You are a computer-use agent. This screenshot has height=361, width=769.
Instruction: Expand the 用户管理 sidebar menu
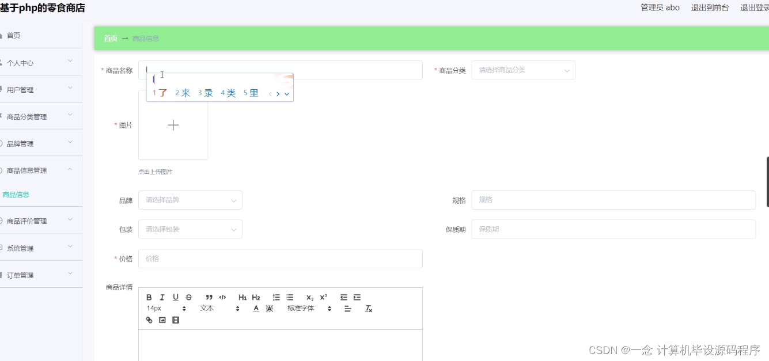[x=41, y=89]
